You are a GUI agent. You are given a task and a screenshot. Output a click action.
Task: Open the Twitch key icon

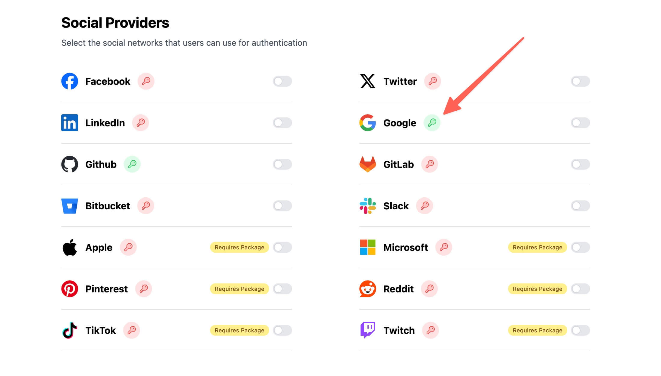point(431,330)
